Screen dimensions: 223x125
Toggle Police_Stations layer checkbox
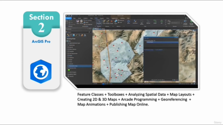[x=68, y=49]
